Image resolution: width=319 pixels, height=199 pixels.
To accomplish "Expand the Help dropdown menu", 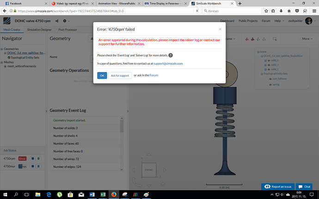I will point(279,21).
